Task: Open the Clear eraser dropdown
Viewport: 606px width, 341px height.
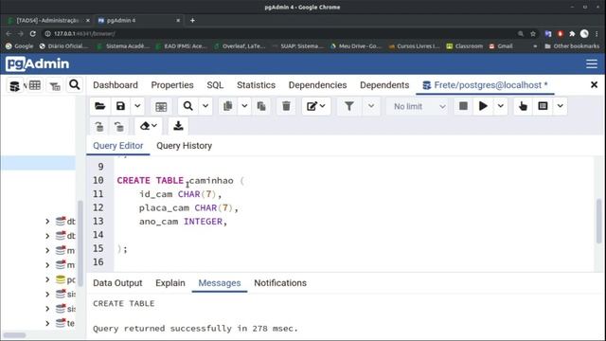Action: 149,126
